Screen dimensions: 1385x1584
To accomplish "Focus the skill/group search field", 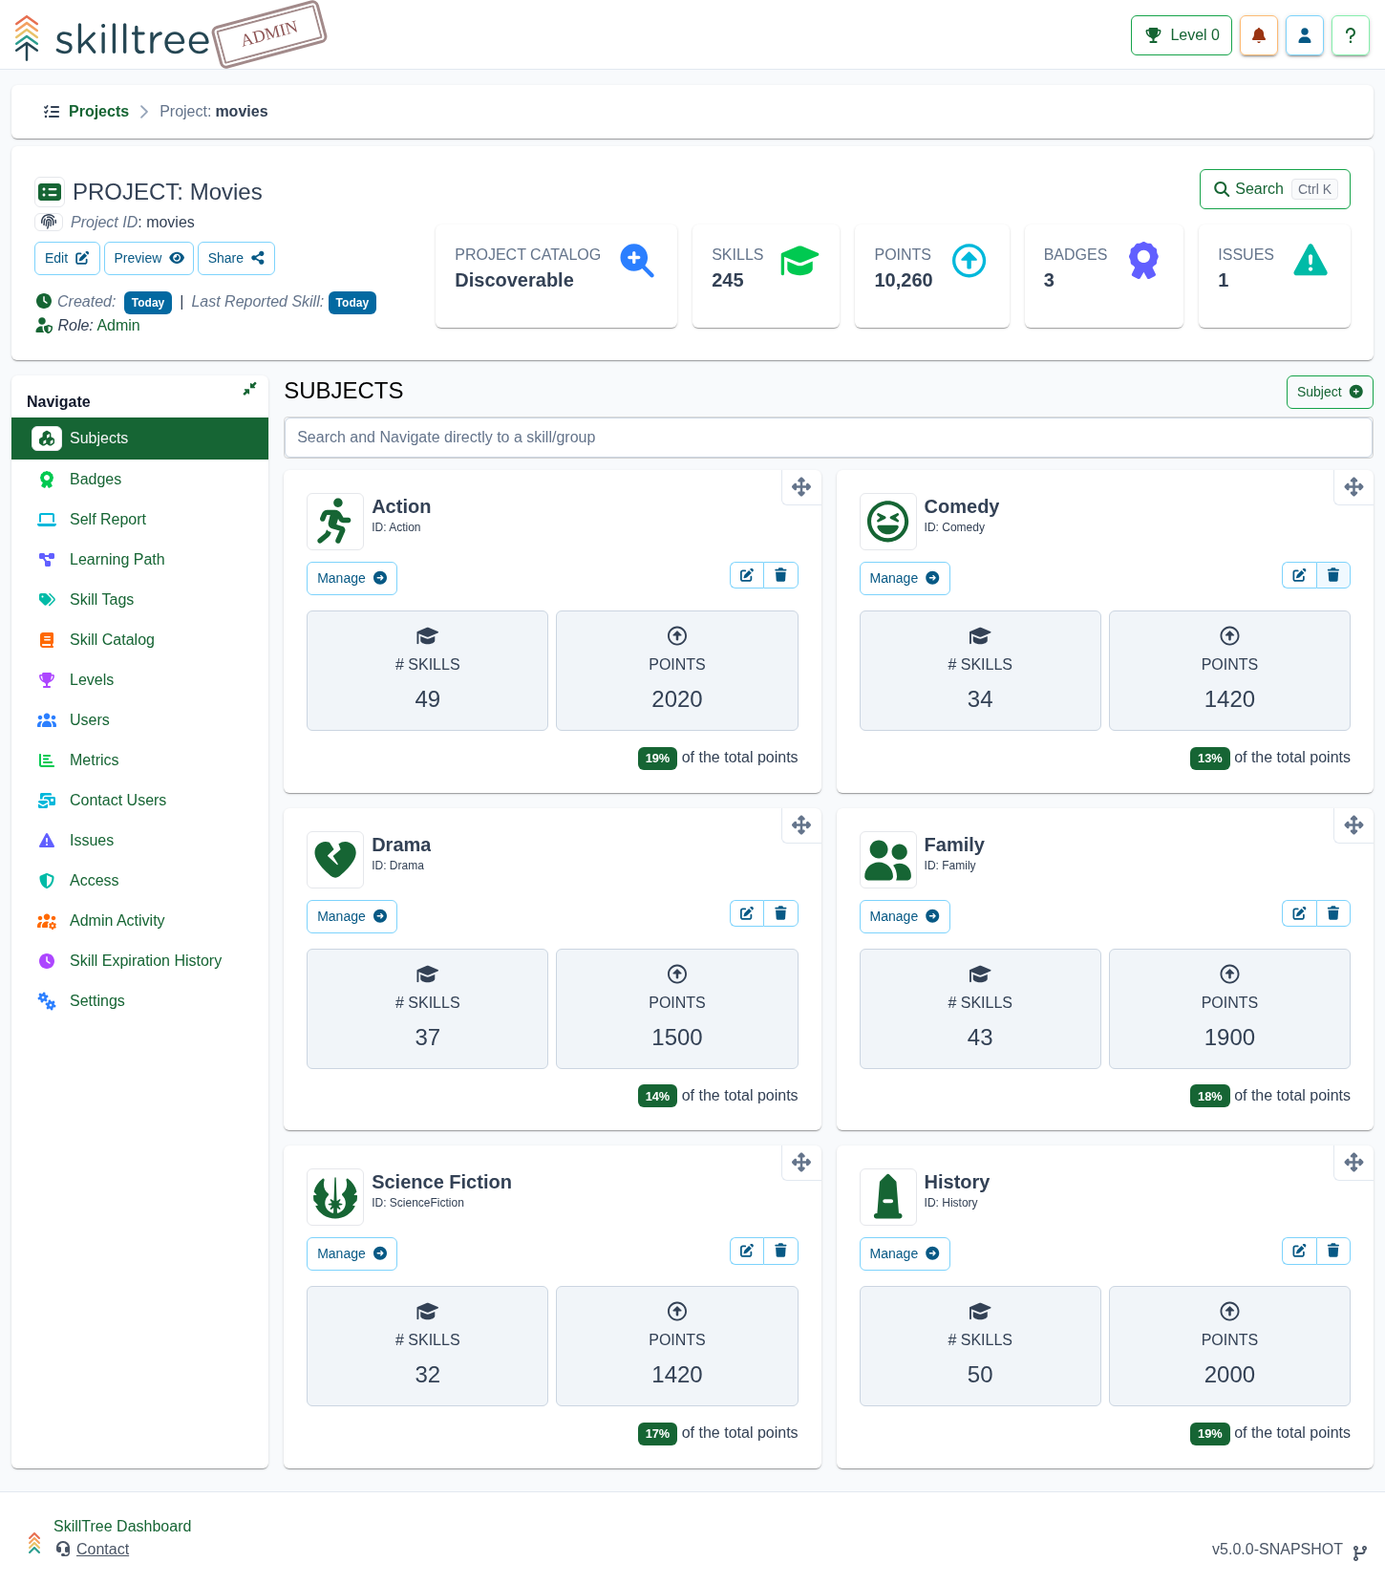I will pos(828,438).
